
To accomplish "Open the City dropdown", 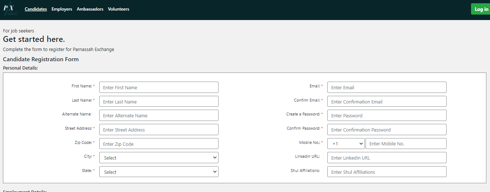I will [159, 158].
